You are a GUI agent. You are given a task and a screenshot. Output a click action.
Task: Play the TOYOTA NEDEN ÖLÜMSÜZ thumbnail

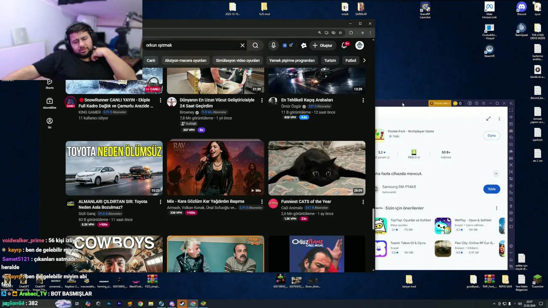(x=114, y=168)
